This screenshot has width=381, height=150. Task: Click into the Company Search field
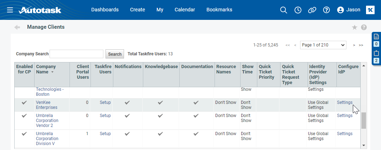76,54
